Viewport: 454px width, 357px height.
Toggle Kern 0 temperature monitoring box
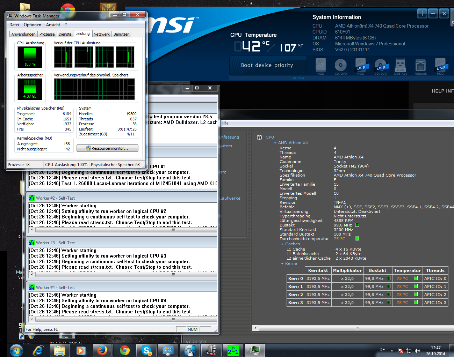(x=416, y=278)
